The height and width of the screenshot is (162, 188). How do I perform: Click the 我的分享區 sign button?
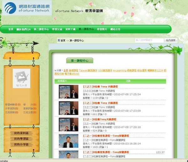pos(21,144)
